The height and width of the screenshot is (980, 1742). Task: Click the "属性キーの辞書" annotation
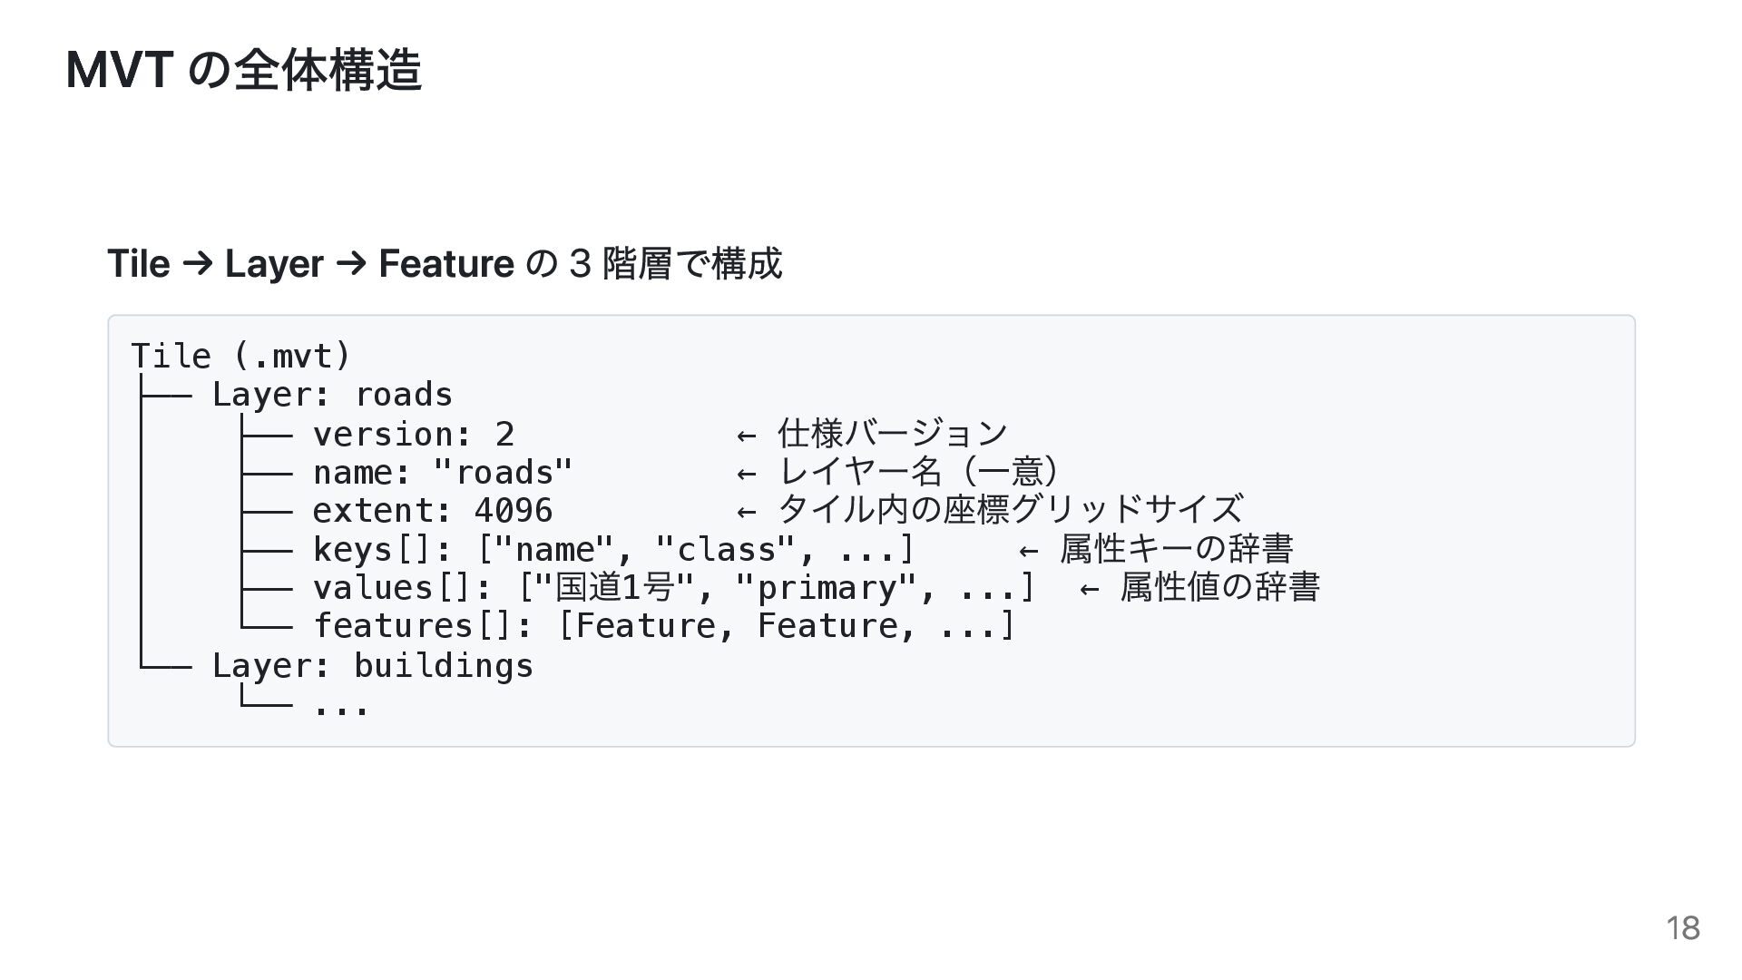click(x=1176, y=549)
